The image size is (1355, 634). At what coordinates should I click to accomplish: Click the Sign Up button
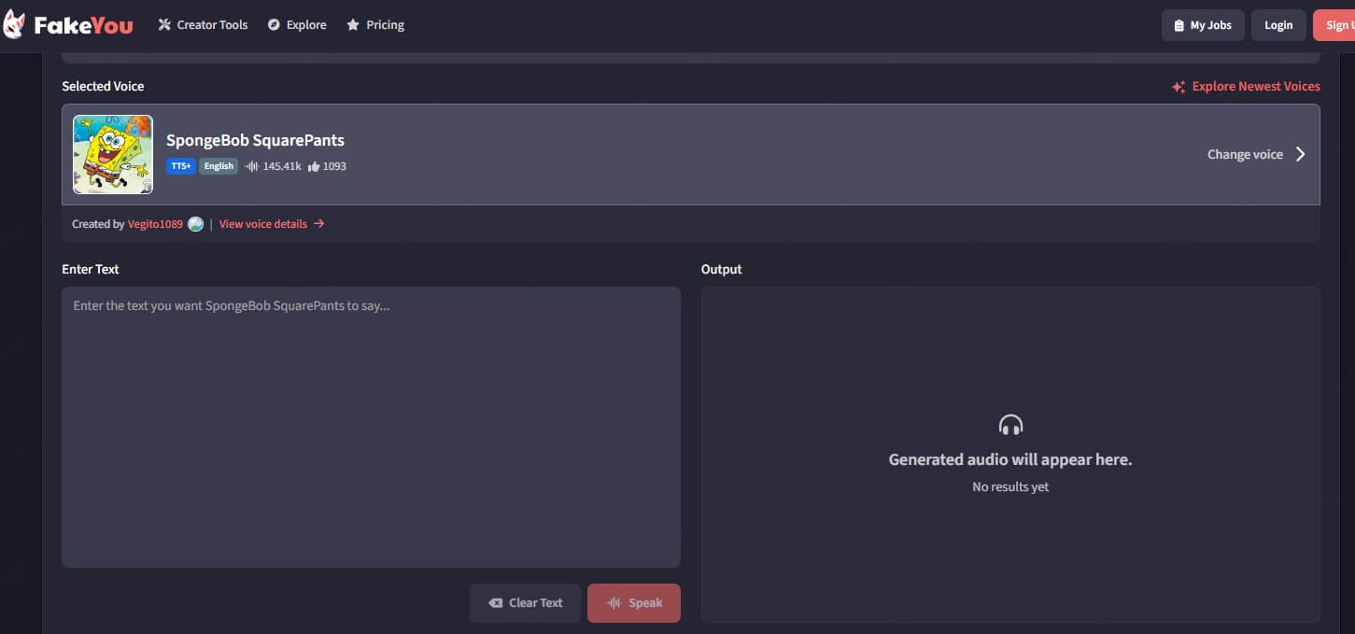click(1334, 25)
